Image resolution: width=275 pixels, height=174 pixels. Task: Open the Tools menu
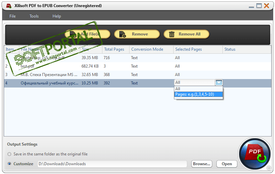click(x=34, y=16)
